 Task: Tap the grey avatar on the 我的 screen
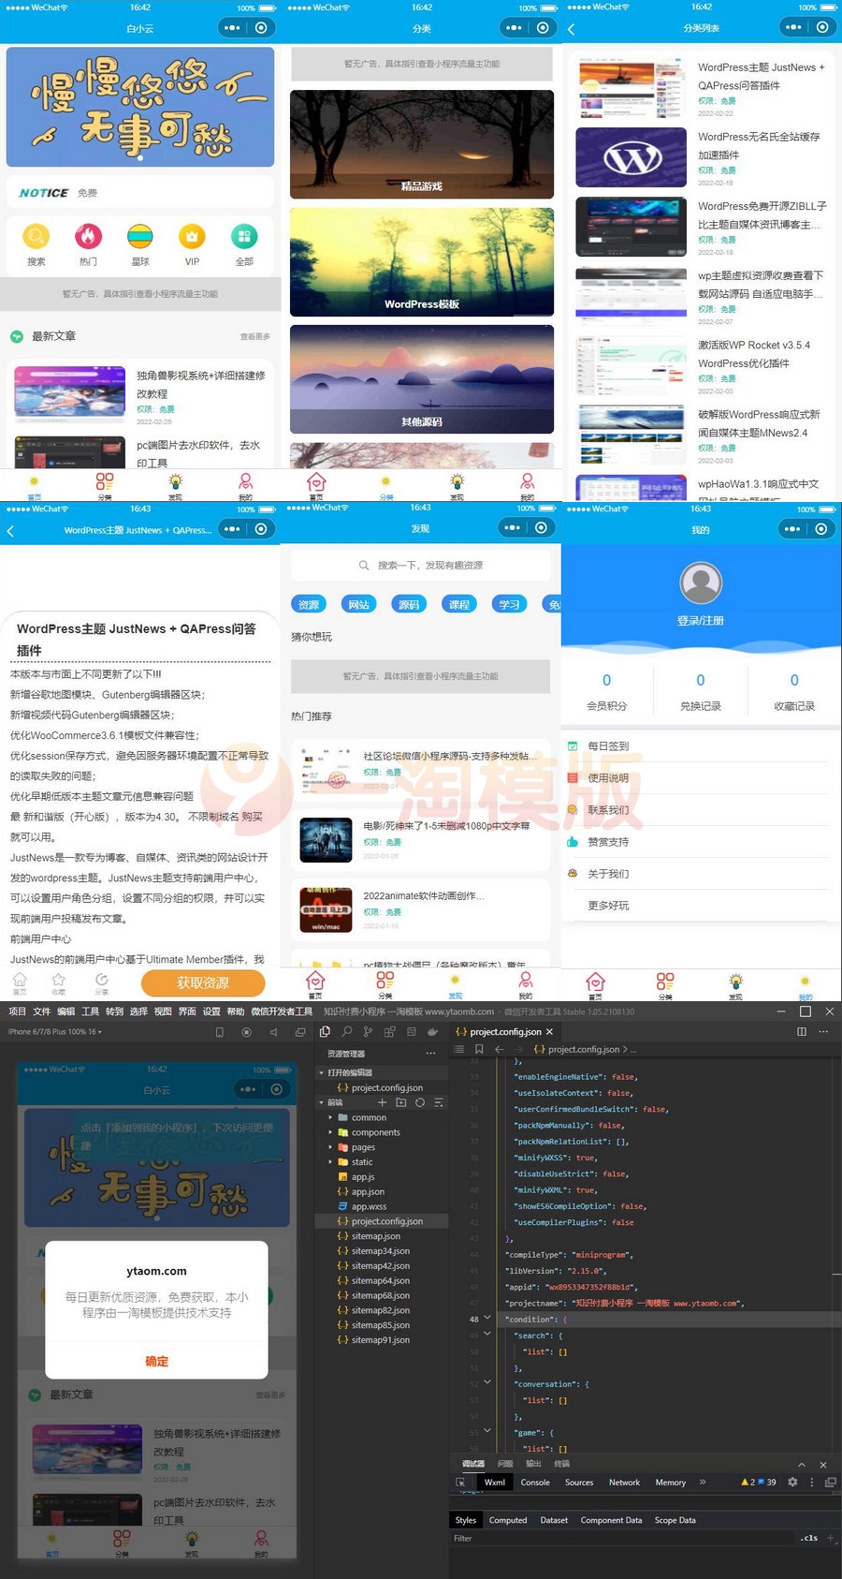(x=701, y=583)
